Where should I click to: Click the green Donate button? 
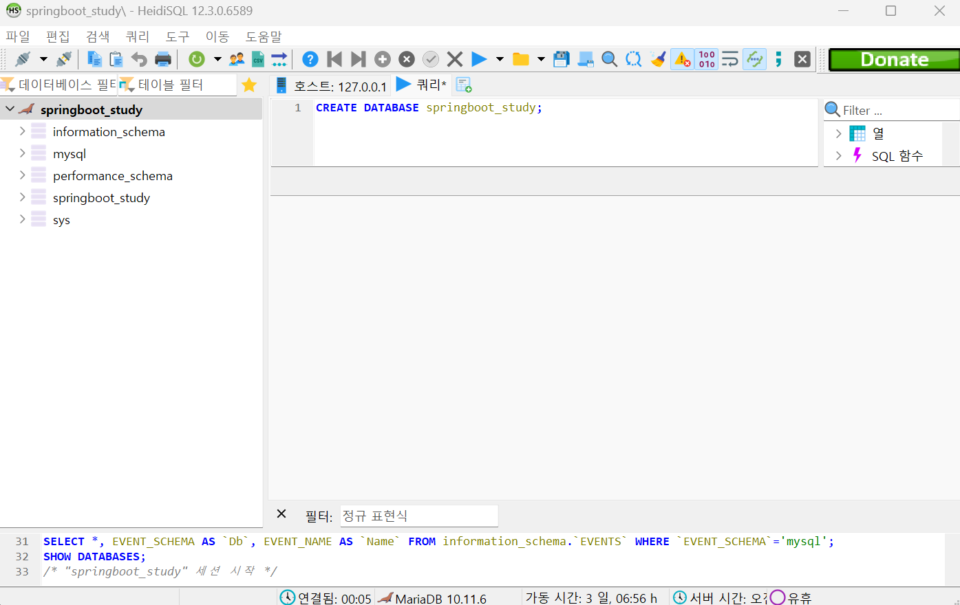894,60
